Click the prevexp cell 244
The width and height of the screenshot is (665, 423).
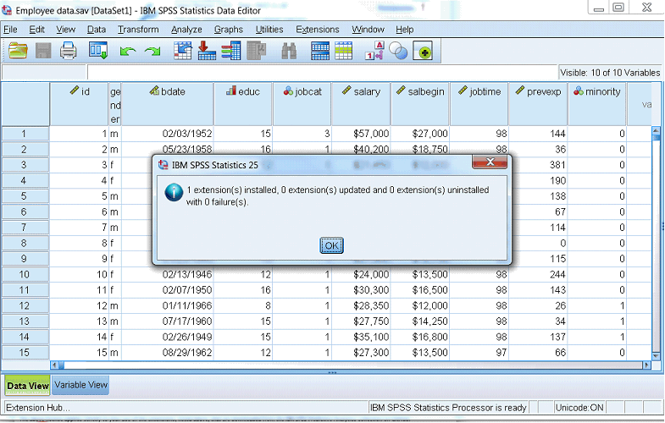538,274
